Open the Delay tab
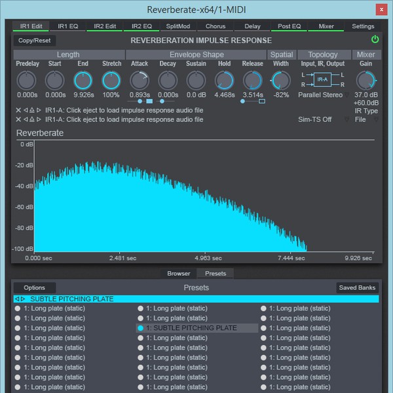The height and width of the screenshot is (393, 393). [x=252, y=26]
